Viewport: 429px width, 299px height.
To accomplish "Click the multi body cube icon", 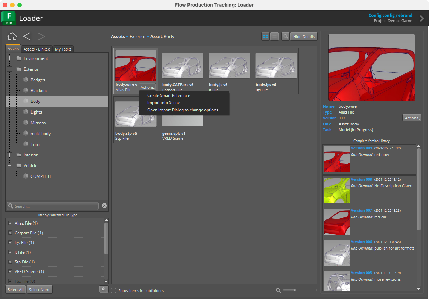I will pyautogui.click(x=26, y=133).
